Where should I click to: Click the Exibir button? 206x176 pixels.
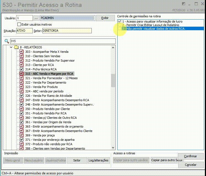click(105, 18)
